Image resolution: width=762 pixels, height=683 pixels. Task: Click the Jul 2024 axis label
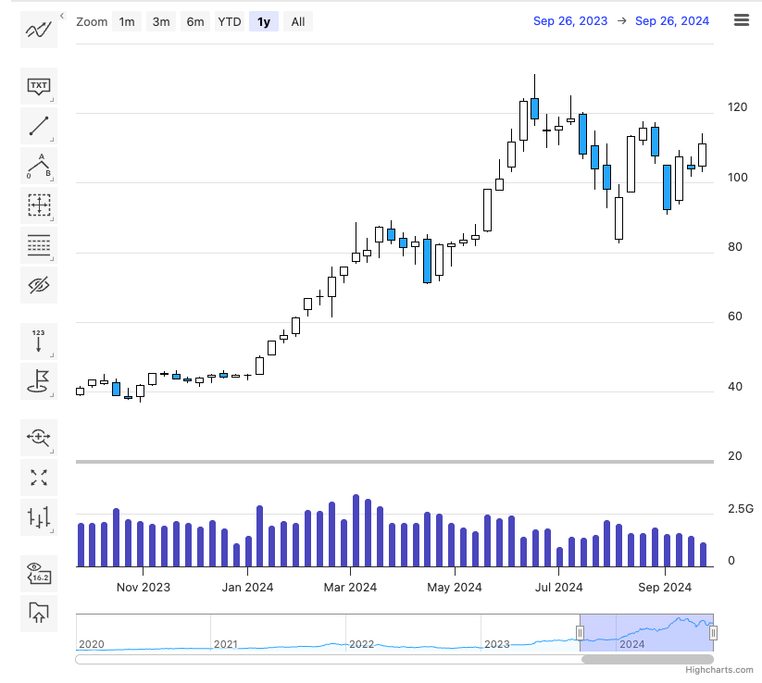pyautogui.click(x=559, y=588)
